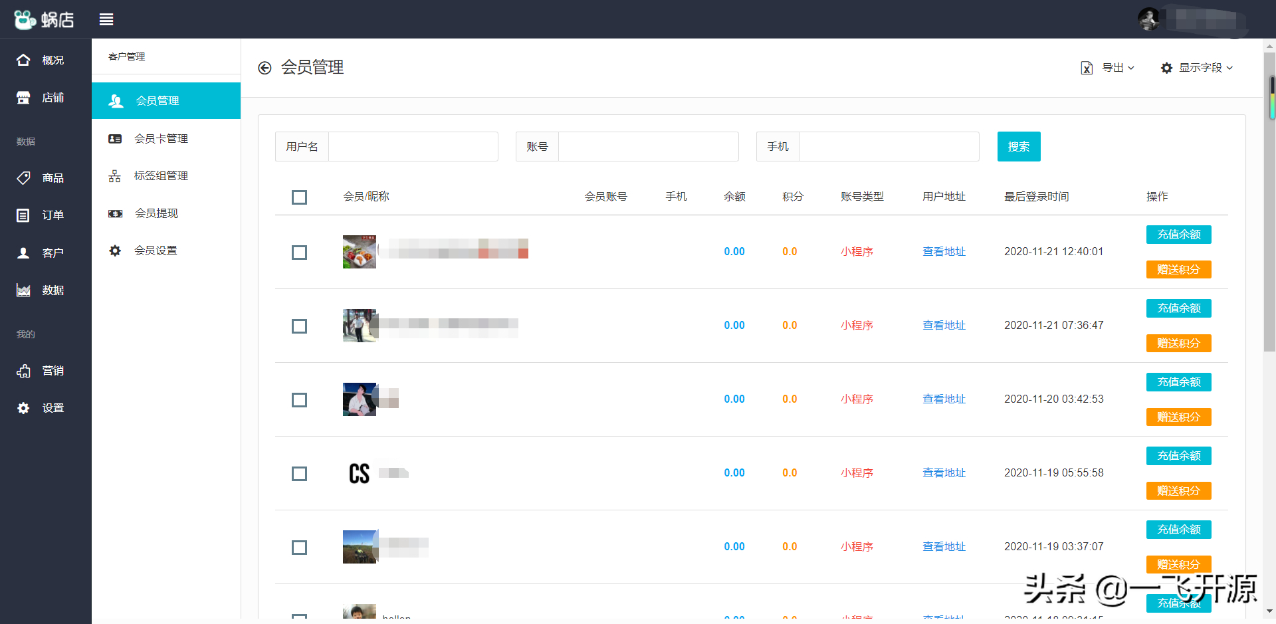Viewport: 1276px width, 624px height.
Task: Click 赠送积分 for the 12:40:01 member row
Action: 1178,269
